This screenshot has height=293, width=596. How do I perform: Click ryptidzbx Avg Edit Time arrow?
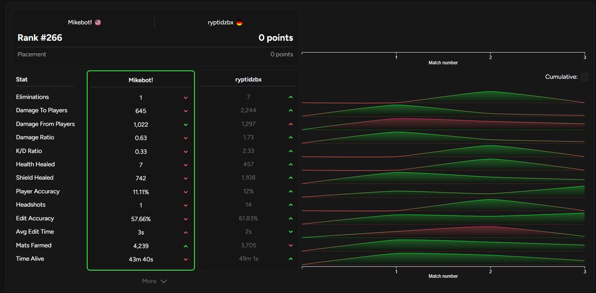pyautogui.click(x=291, y=232)
